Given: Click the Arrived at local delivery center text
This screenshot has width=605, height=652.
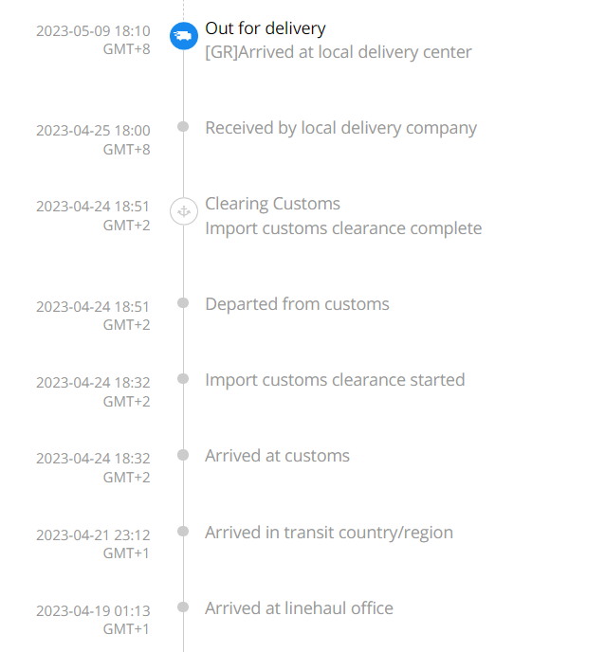Looking at the screenshot, I should tap(339, 52).
